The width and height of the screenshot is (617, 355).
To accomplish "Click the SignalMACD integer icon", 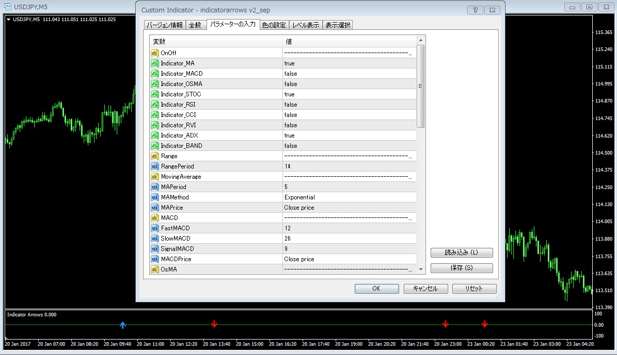I will [x=155, y=248].
